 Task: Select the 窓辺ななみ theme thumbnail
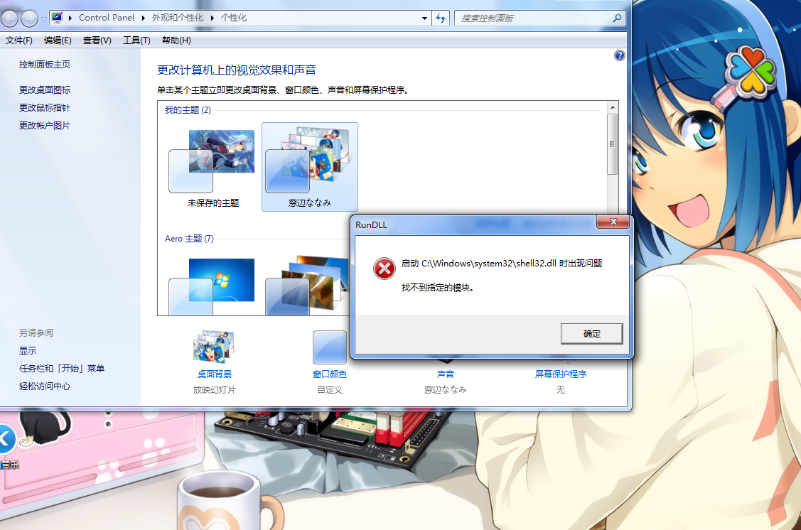[310, 167]
